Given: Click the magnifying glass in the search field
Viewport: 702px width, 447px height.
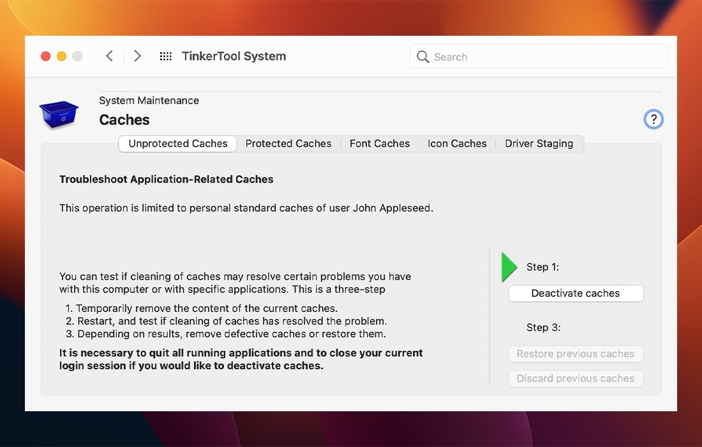Looking at the screenshot, I should (x=422, y=57).
